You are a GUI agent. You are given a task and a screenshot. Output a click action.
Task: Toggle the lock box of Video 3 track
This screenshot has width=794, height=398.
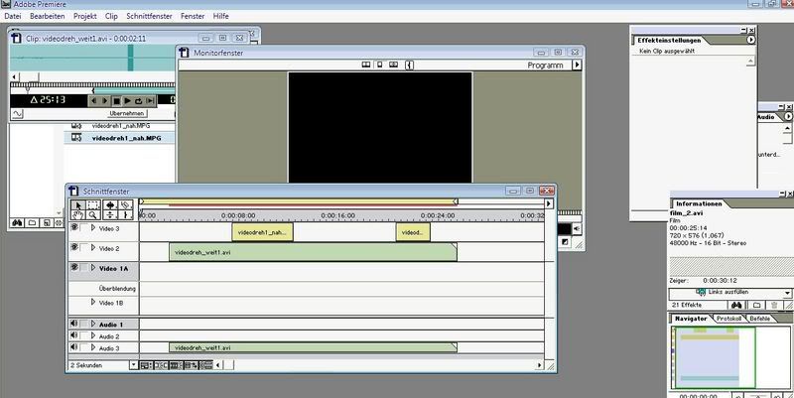coord(84,228)
